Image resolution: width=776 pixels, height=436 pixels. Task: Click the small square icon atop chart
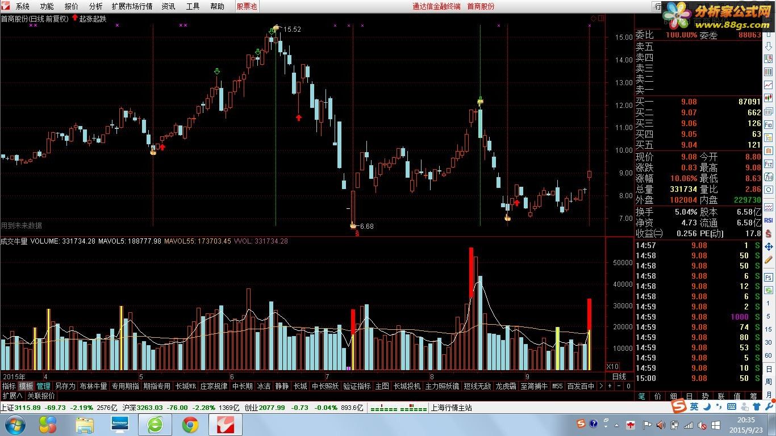tap(601, 18)
